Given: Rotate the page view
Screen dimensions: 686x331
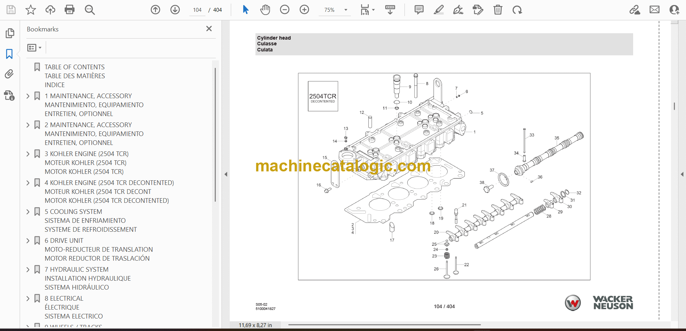Looking at the screenshot, I should point(517,10).
